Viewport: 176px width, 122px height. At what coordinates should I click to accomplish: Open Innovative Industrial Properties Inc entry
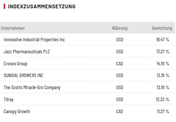point(34,40)
